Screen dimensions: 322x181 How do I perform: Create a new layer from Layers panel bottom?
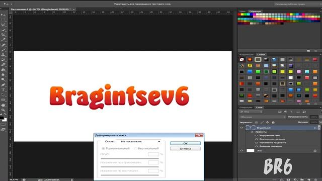(308, 179)
